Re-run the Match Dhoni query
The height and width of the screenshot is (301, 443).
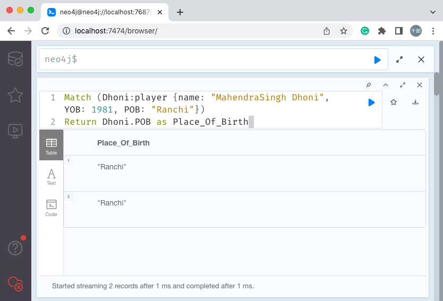[371, 102]
